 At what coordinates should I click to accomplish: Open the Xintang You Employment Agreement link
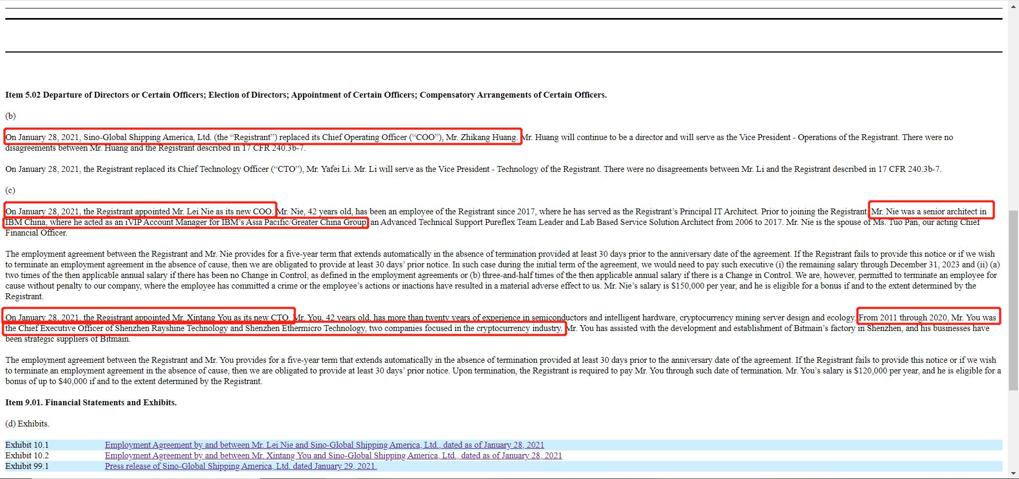pyautogui.click(x=333, y=456)
